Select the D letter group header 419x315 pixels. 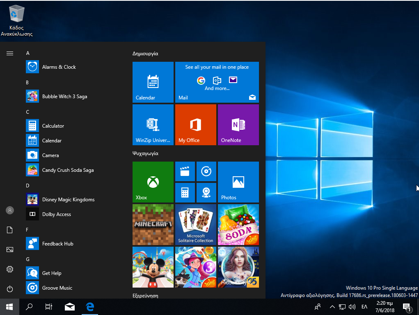pyautogui.click(x=27, y=186)
